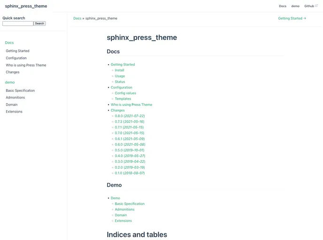Open the 0.8.0 (2021-07-22) changelog link

130,116
